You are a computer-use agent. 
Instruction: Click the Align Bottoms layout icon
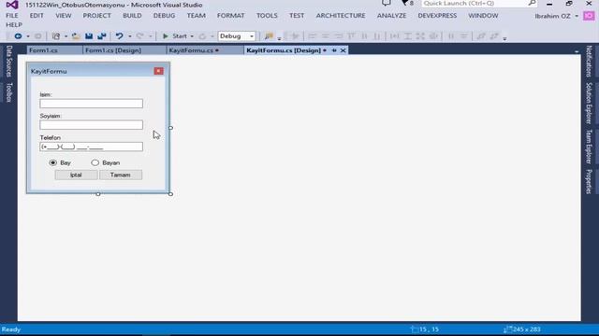click(377, 36)
